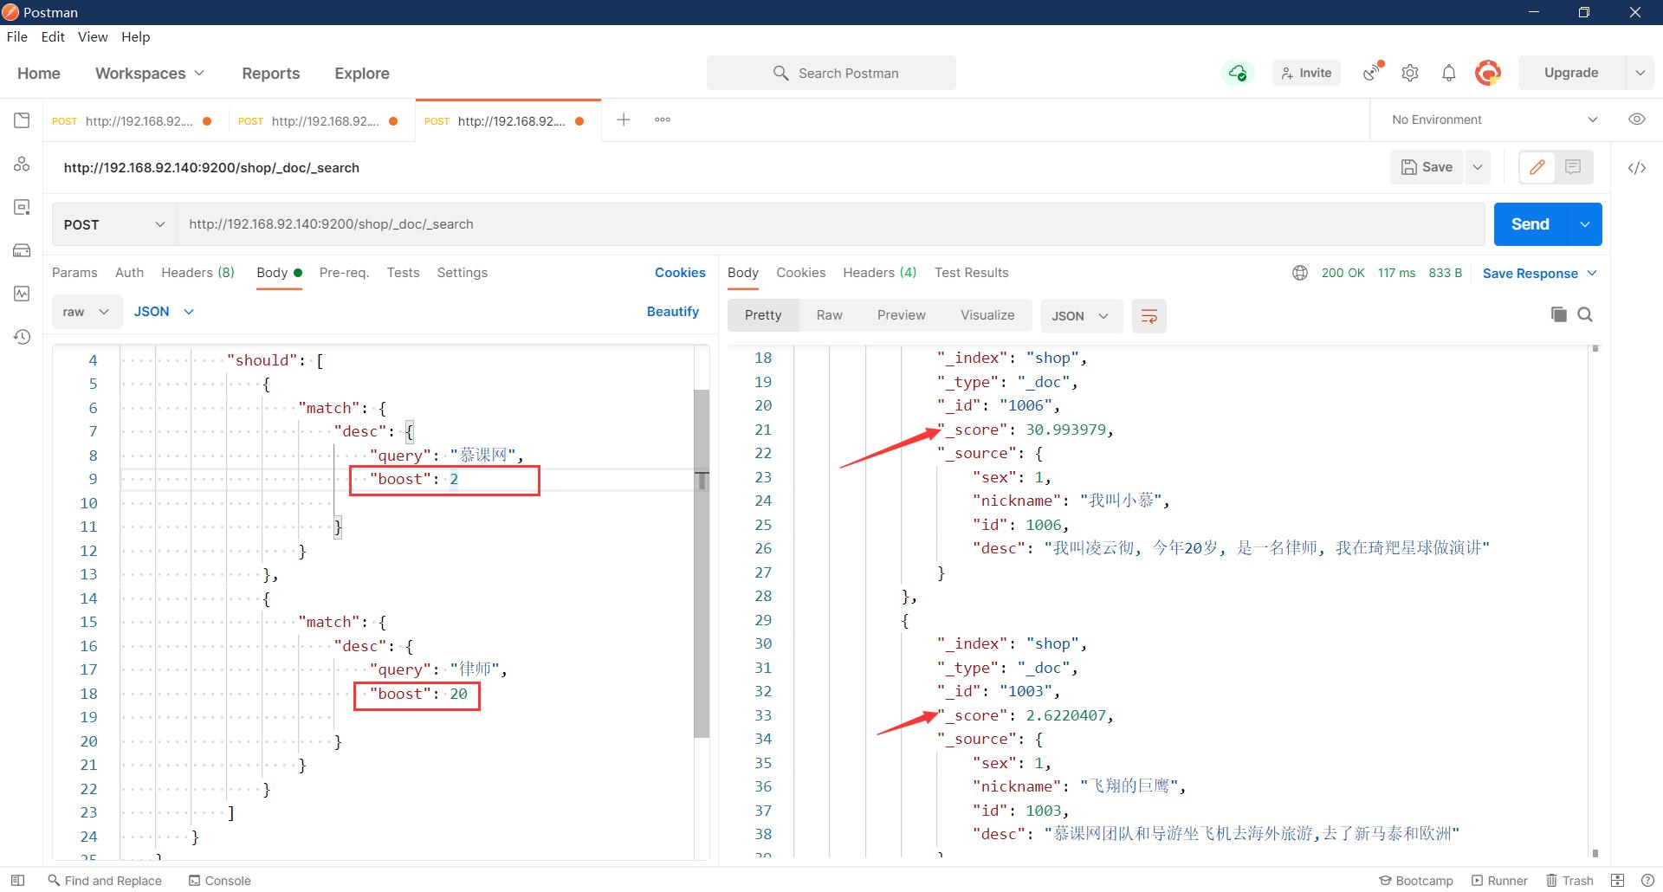Screen dimensions: 1663x892
Task: Click the request URL input field
Action: 831,224
